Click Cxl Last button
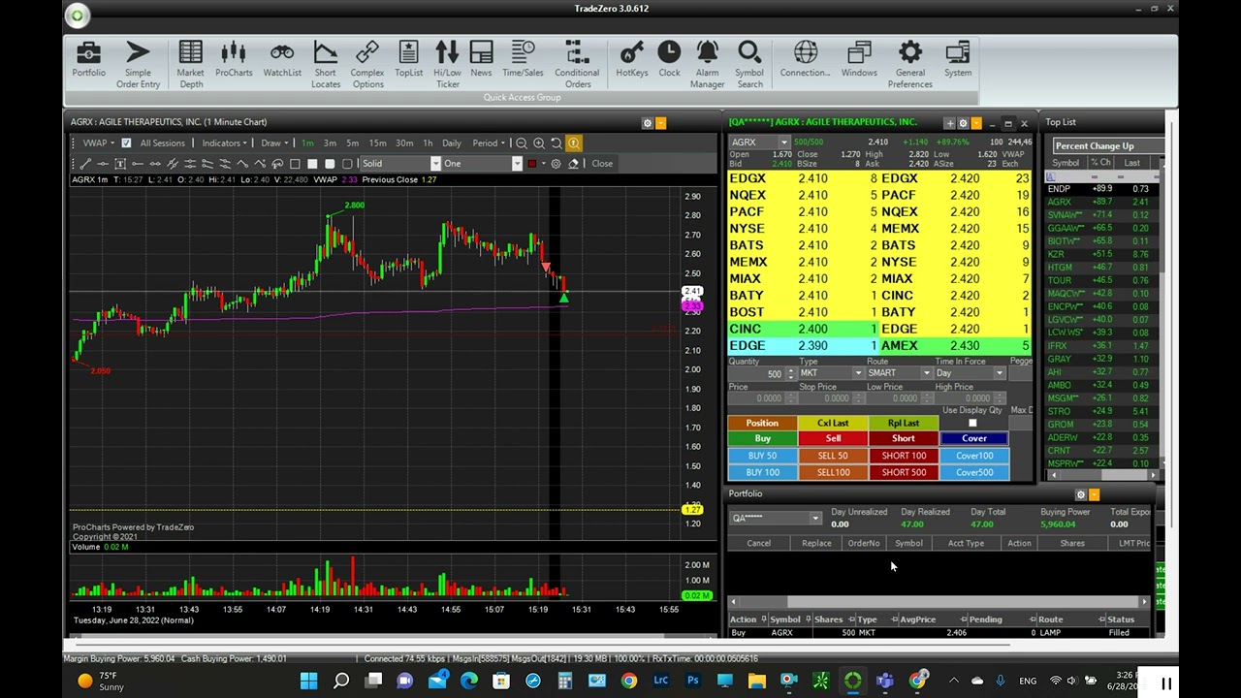The height and width of the screenshot is (698, 1241). pyautogui.click(x=833, y=424)
